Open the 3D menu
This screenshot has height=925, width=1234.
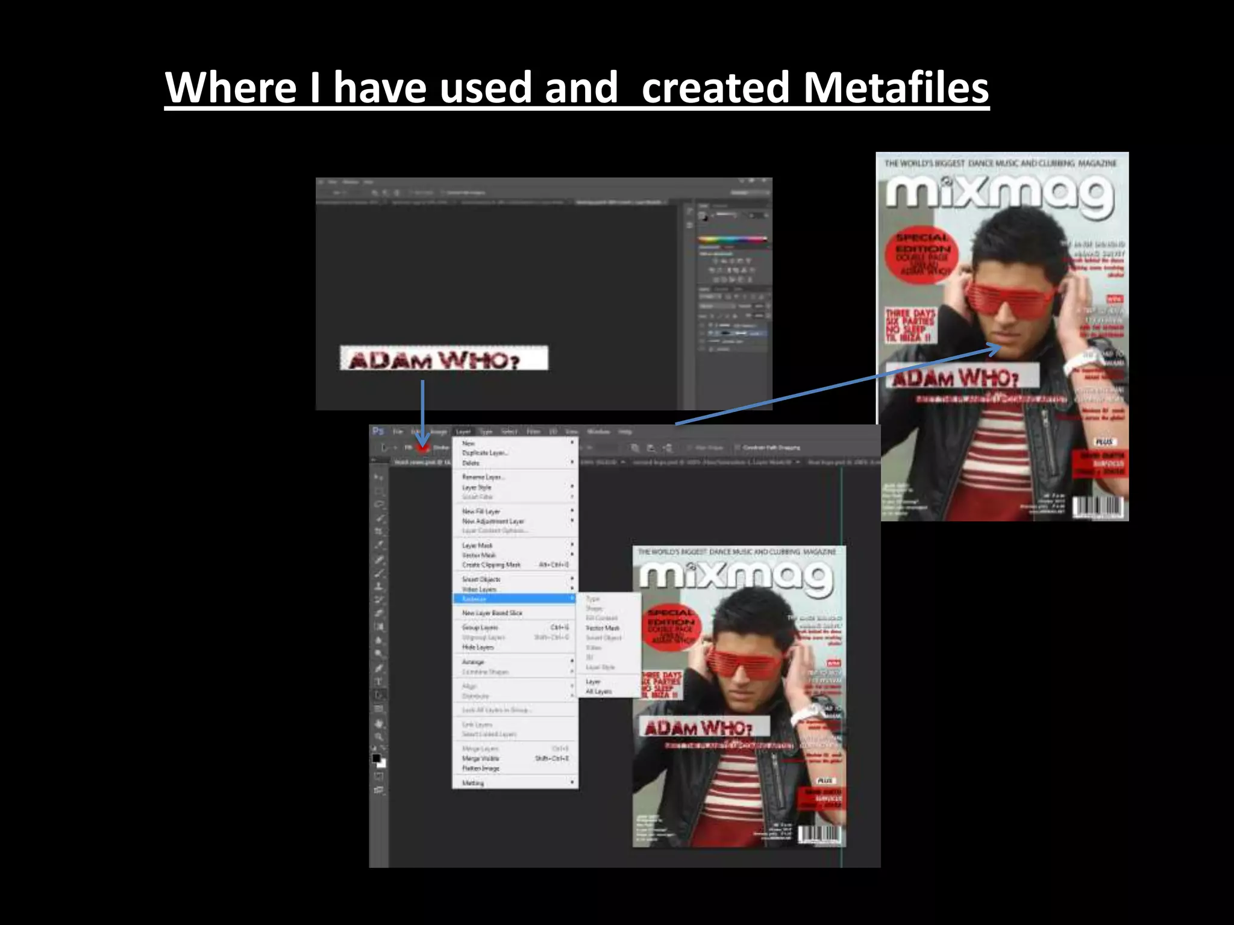click(553, 431)
